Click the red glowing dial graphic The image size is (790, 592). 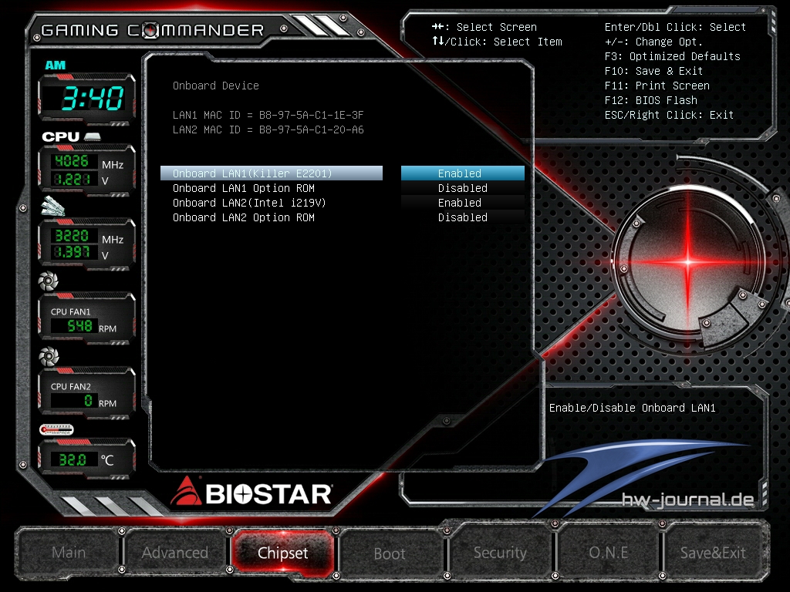pos(688,262)
